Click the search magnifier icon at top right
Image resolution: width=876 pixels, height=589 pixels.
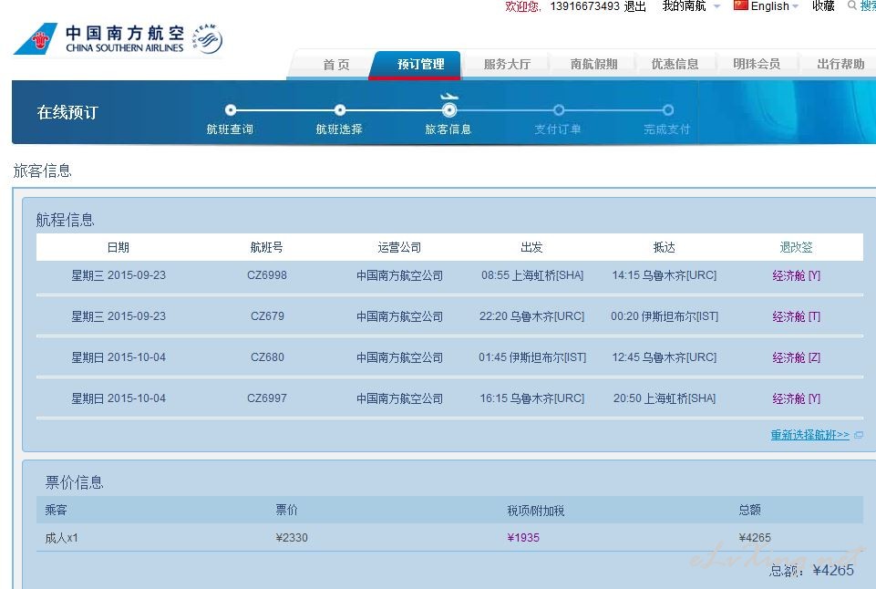click(x=852, y=5)
